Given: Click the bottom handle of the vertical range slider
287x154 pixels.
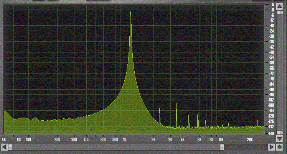Looking at the screenshot, I should coord(279,133).
